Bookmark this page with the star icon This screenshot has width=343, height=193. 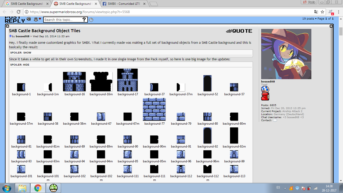tap(322, 12)
